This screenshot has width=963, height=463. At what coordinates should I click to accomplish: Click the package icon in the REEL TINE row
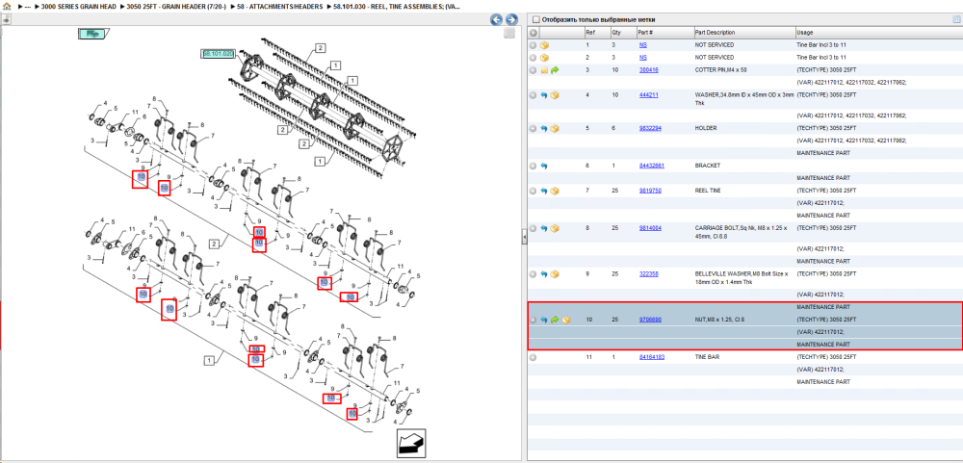coord(555,191)
